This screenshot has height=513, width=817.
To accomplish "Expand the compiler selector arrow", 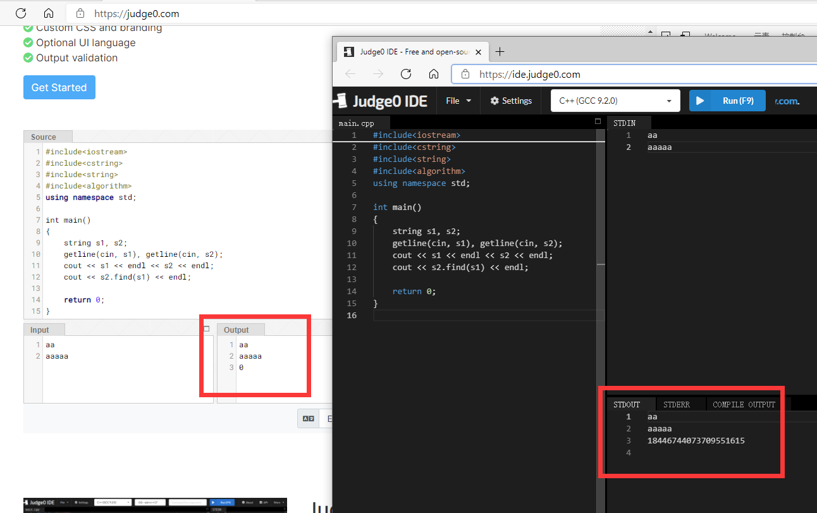I will pyautogui.click(x=668, y=101).
